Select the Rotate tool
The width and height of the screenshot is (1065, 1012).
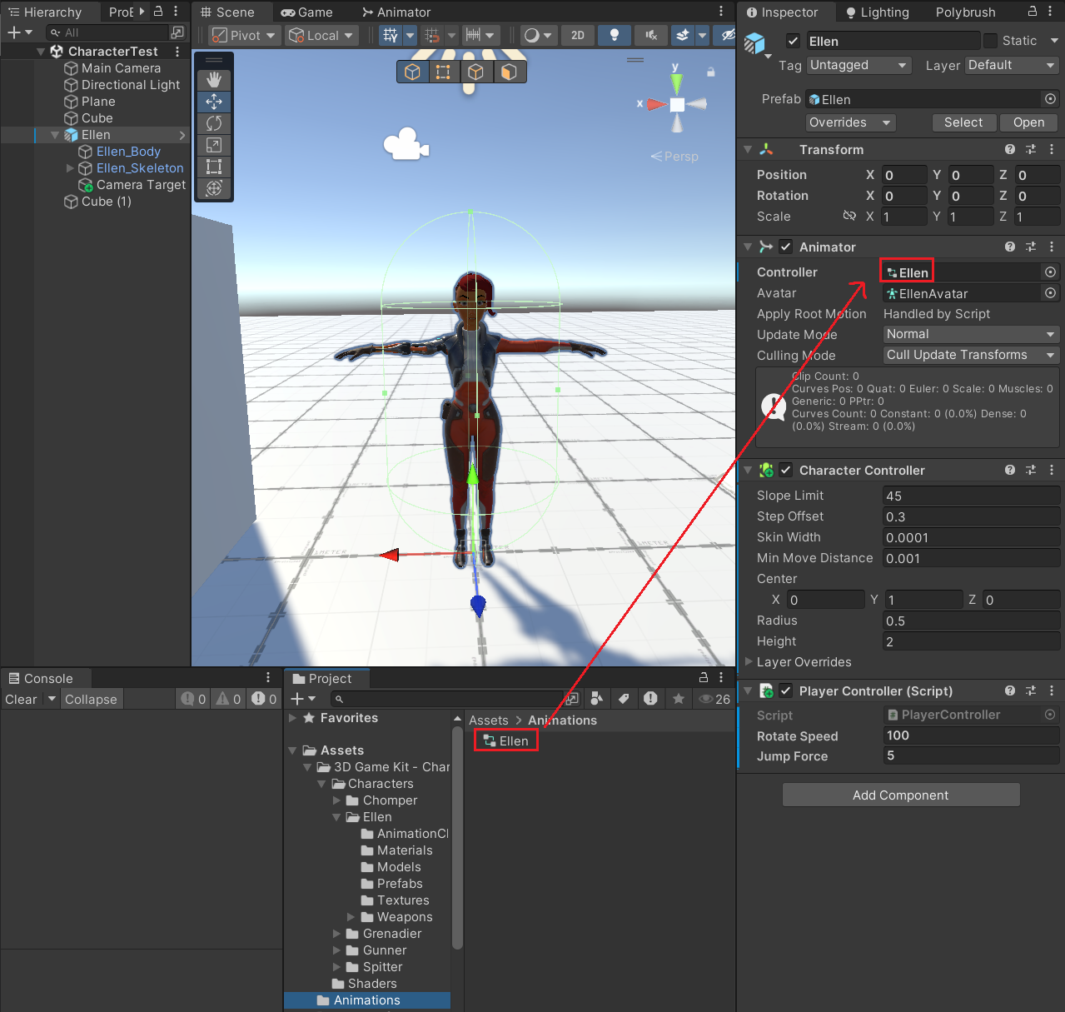(x=214, y=123)
